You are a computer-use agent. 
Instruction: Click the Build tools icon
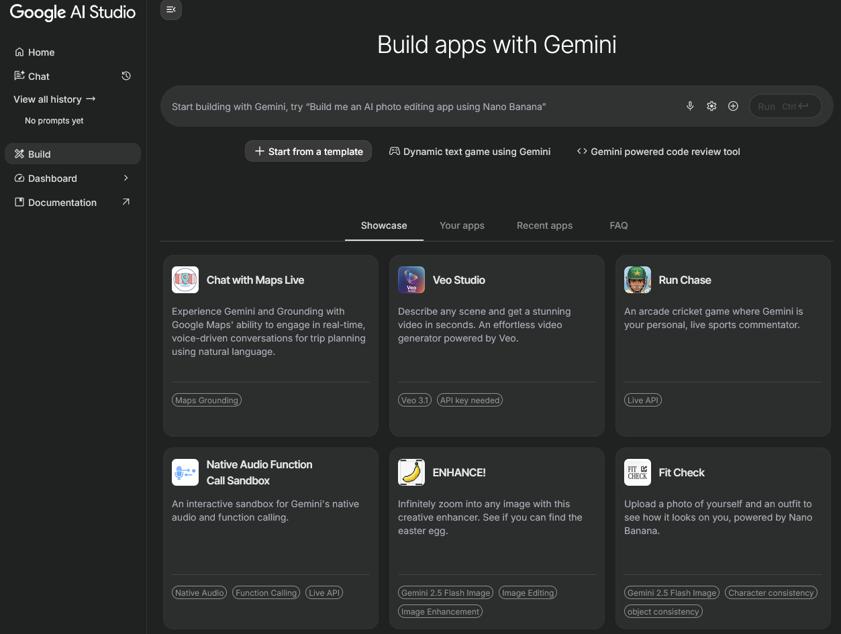click(19, 154)
